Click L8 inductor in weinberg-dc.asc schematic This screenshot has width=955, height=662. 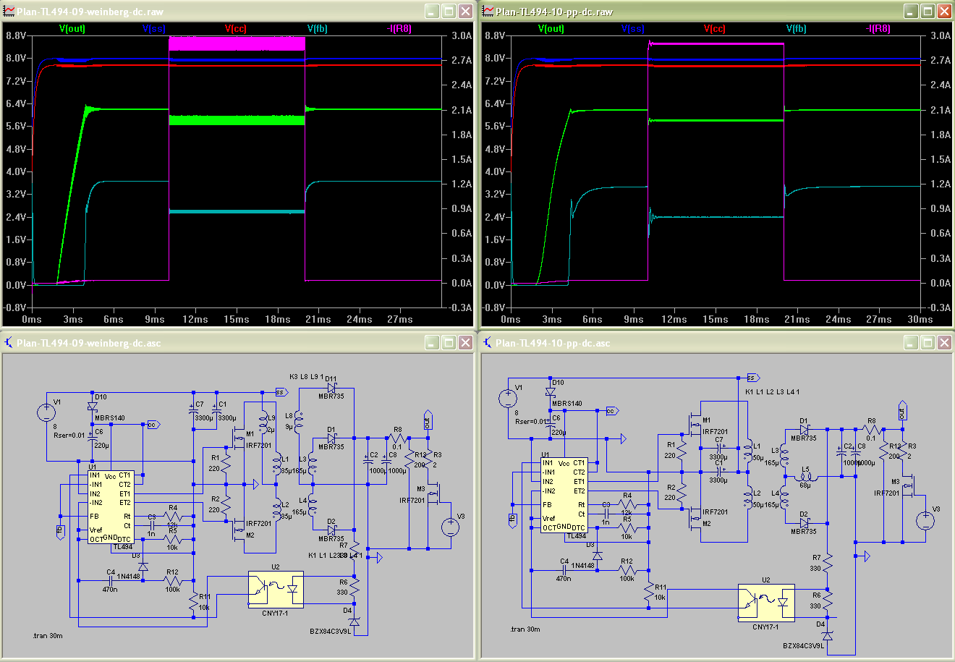click(300, 421)
